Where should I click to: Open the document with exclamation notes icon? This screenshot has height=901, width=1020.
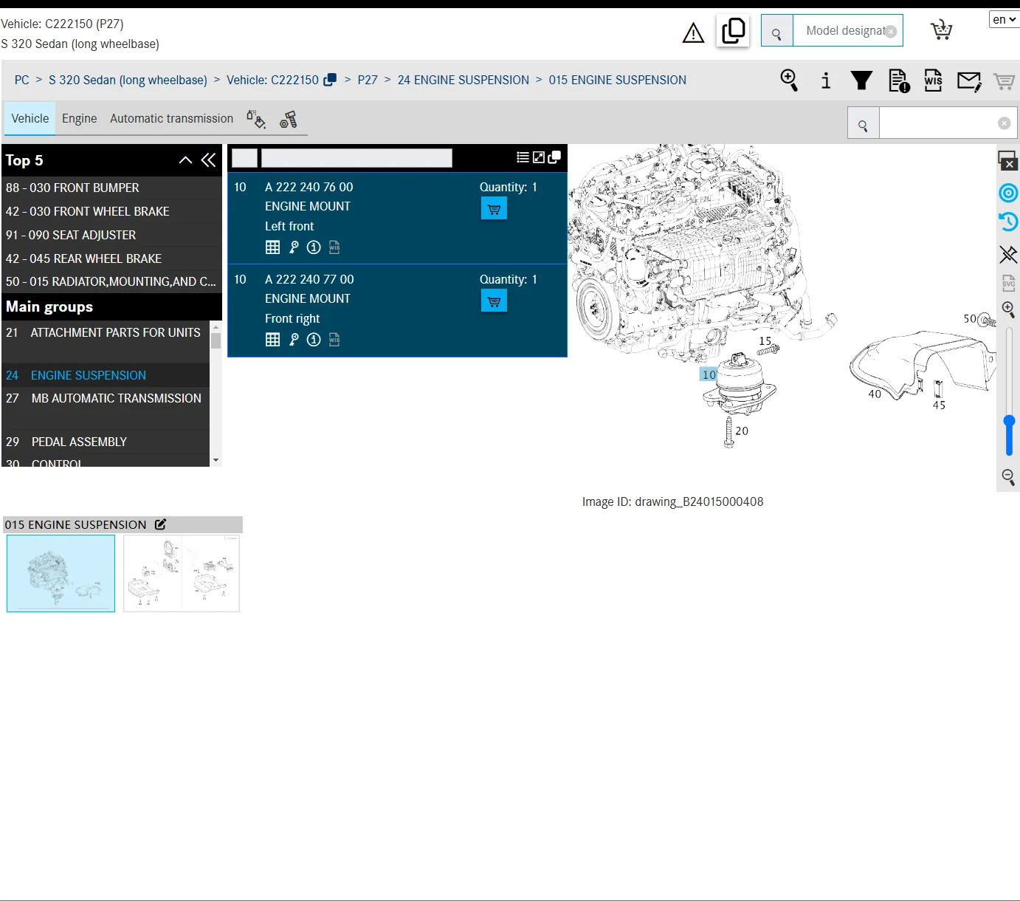click(899, 80)
